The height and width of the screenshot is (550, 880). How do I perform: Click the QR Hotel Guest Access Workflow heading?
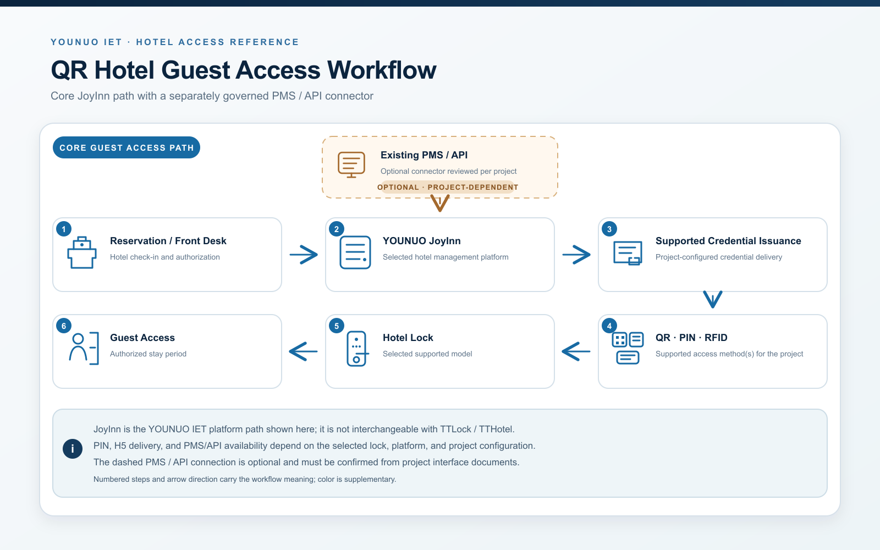coord(244,70)
